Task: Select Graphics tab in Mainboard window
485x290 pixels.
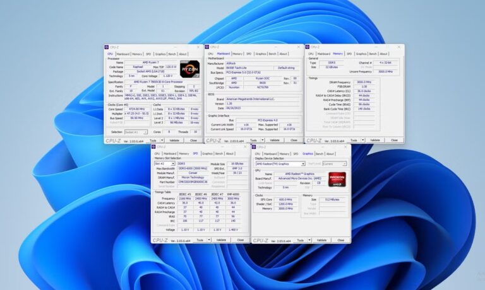Action: 261,54
